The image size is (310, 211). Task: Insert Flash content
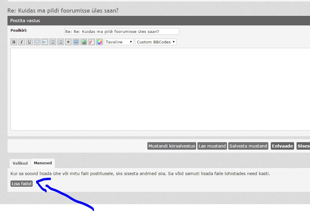point(92,42)
